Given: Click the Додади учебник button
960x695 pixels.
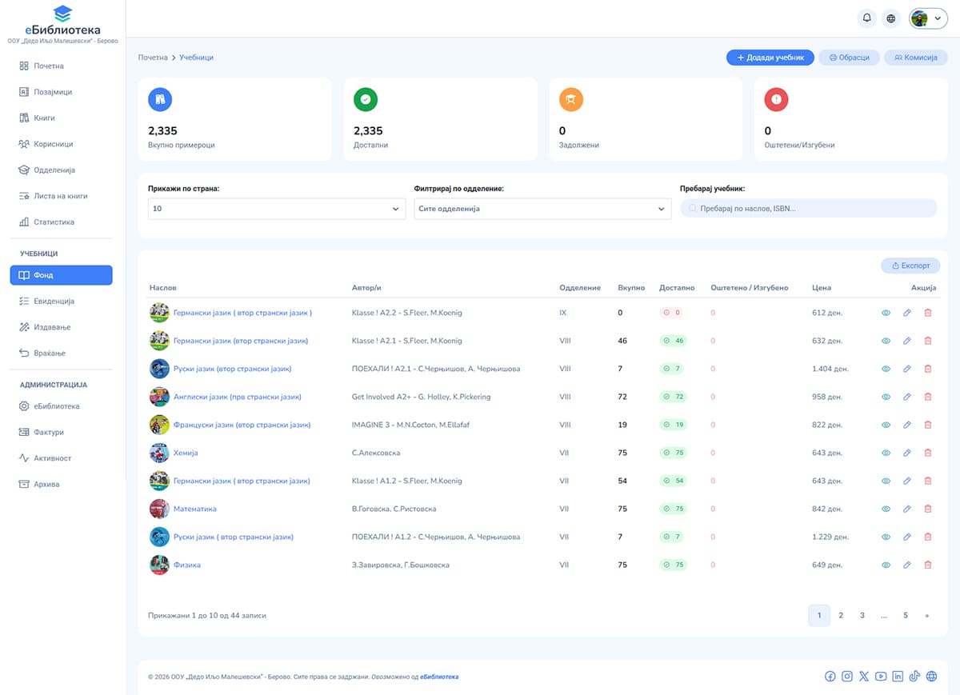Looking at the screenshot, I should [770, 58].
